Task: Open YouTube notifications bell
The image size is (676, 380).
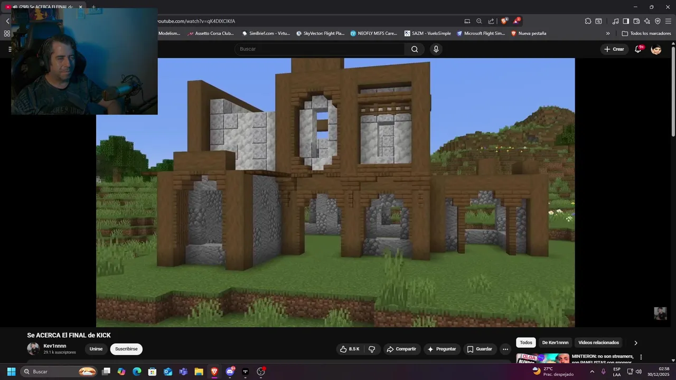Action: 639,49
